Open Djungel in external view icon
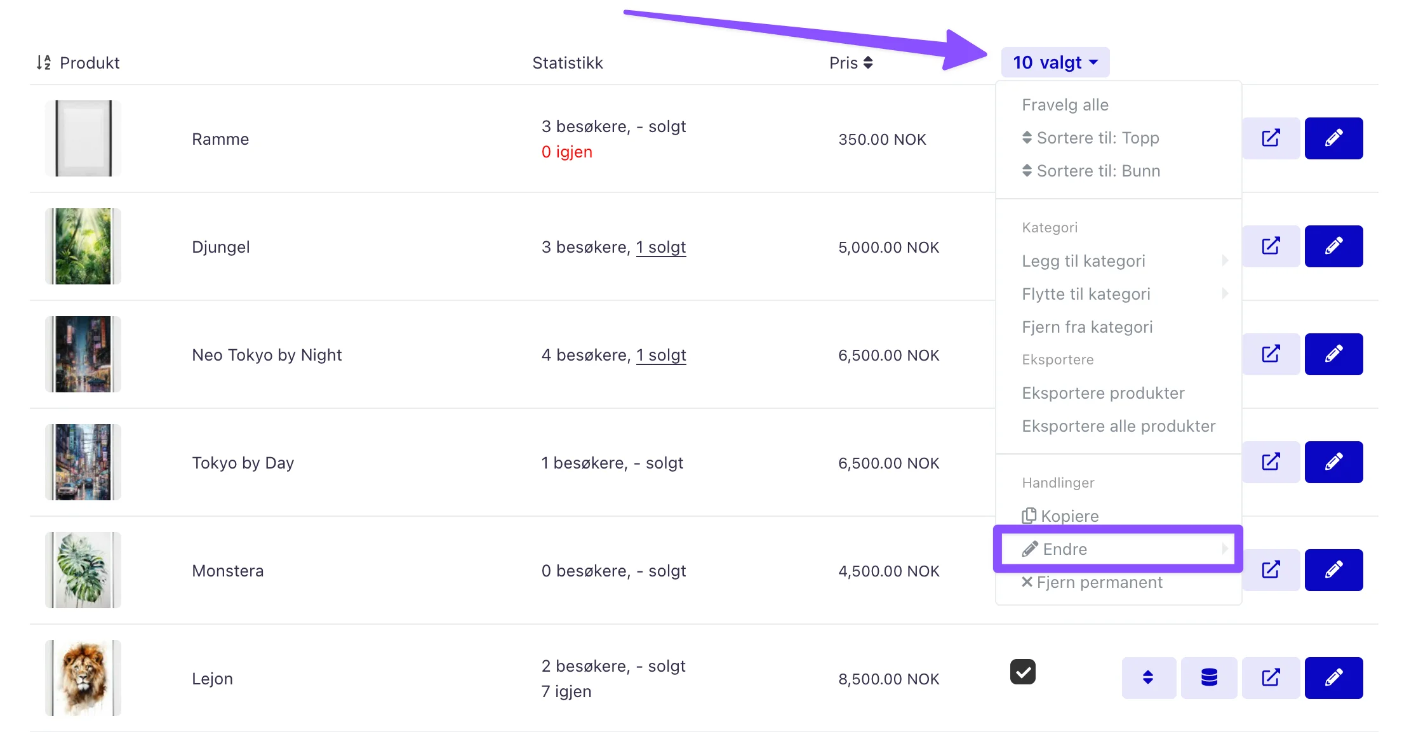1409x732 pixels. pos(1271,246)
